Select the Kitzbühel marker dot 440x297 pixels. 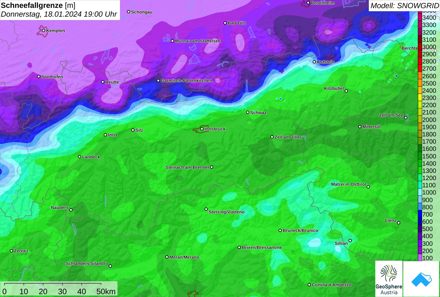(x=346, y=91)
